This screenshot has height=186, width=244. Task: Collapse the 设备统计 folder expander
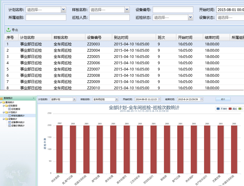4,119
